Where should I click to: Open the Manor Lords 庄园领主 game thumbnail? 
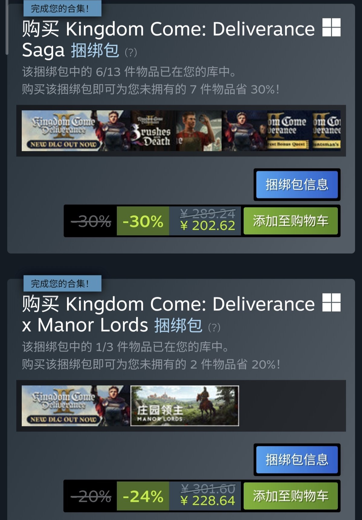[x=185, y=406]
